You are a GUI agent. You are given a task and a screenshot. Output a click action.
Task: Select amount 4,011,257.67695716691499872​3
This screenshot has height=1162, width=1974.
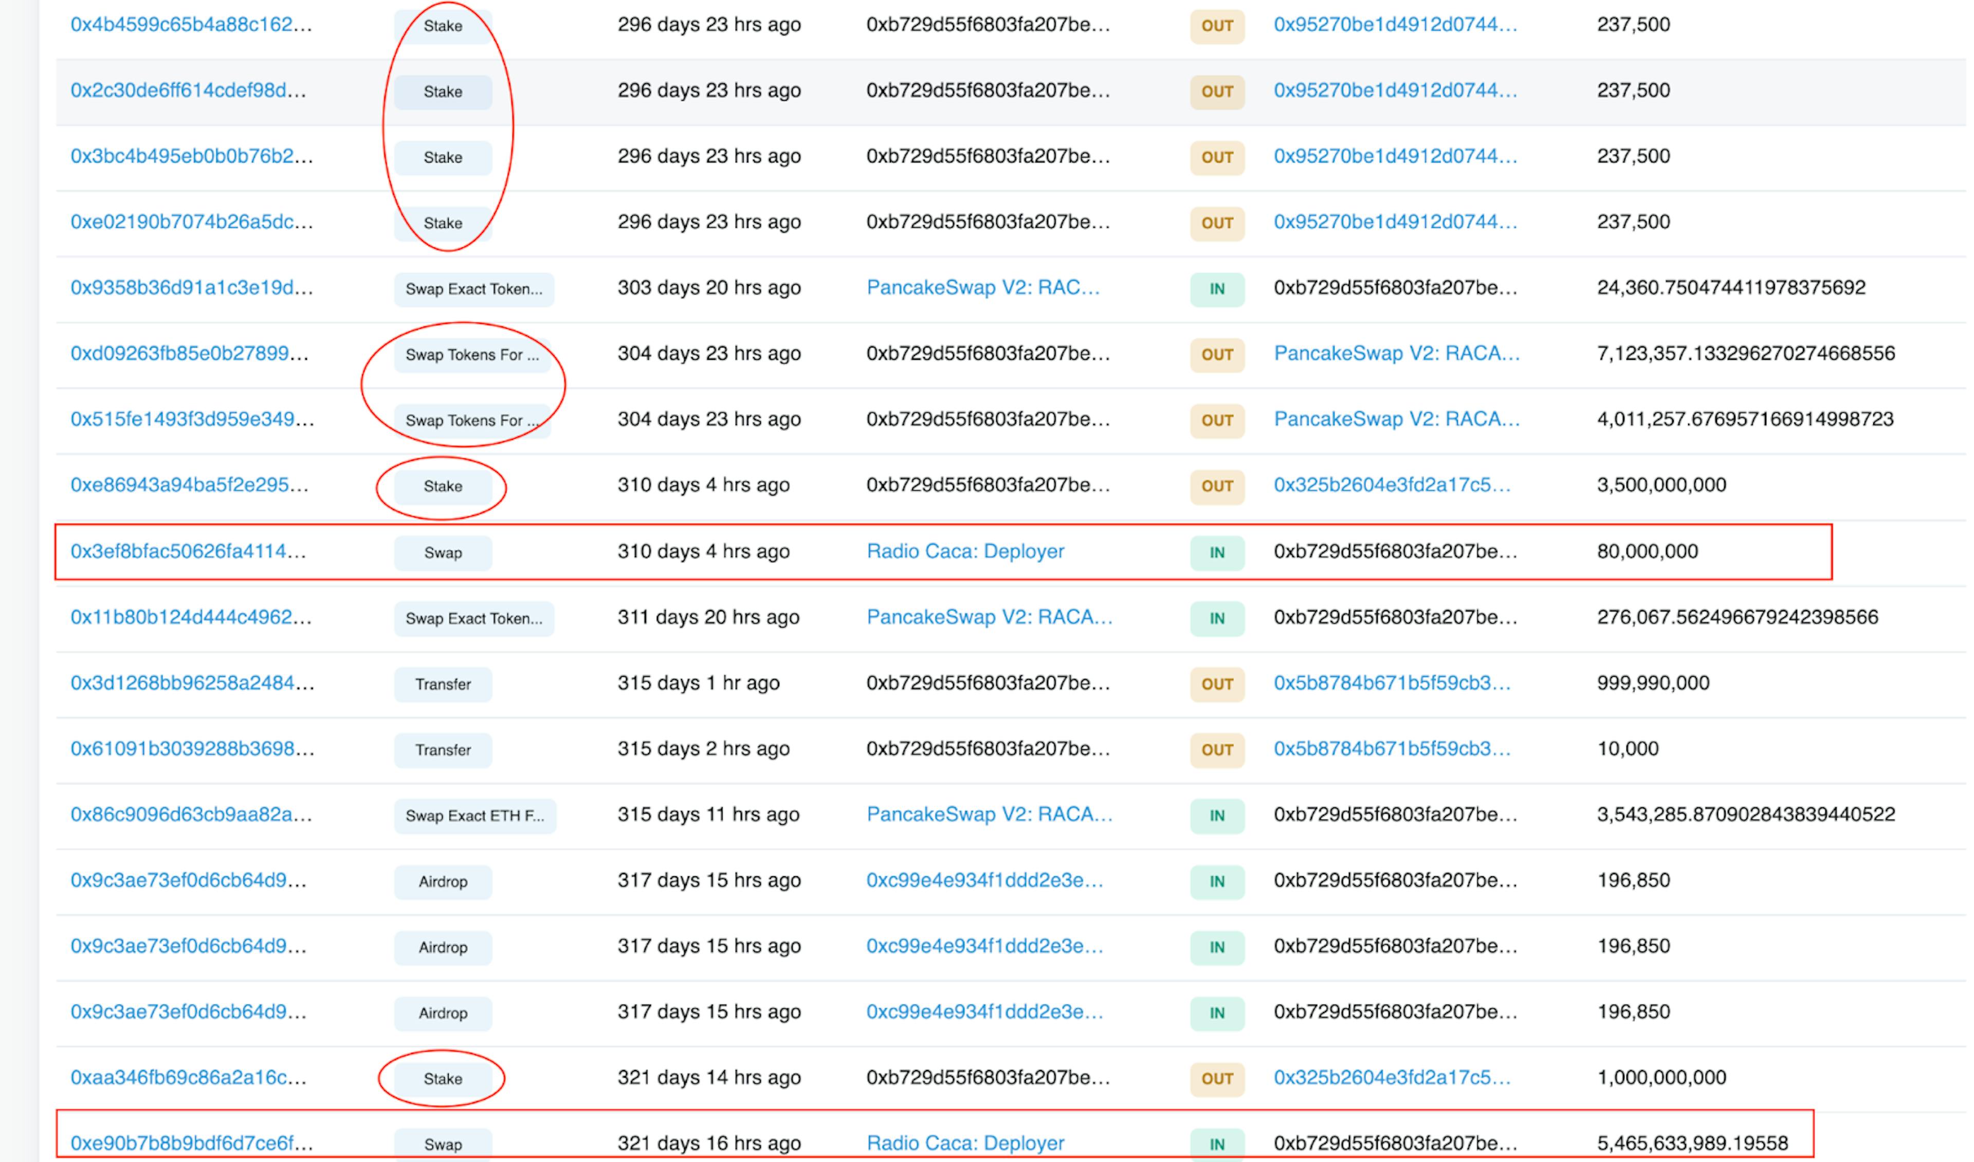pos(1745,420)
